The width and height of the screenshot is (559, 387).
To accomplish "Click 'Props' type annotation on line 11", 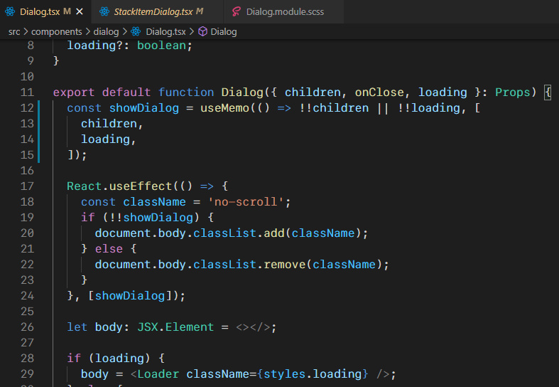I will tap(512, 92).
